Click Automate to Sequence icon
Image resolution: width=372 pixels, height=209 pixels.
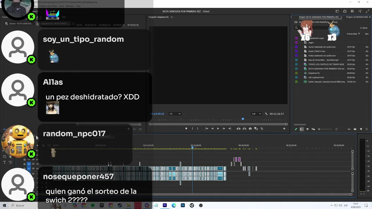click(349, 129)
